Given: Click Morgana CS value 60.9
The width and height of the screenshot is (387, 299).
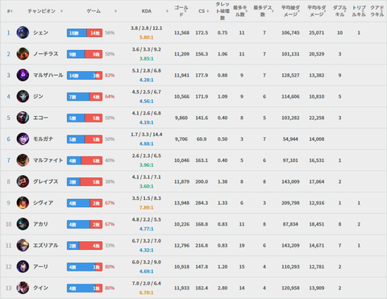Looking at the screenshot, I should pos(202,139).
